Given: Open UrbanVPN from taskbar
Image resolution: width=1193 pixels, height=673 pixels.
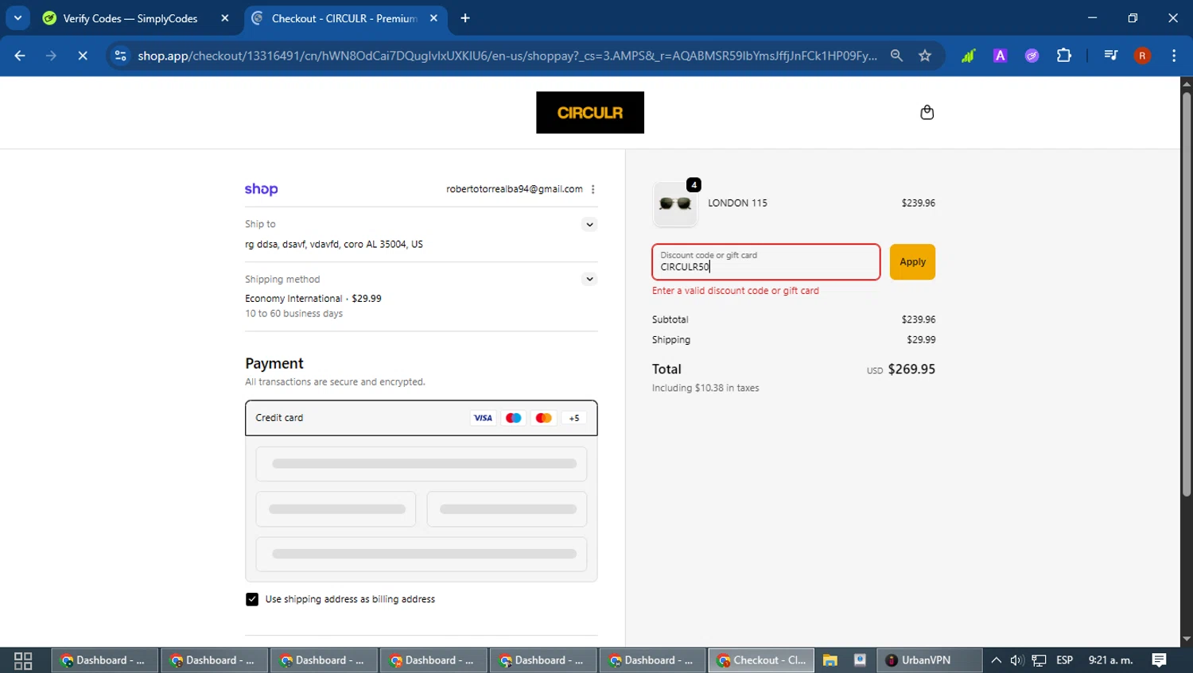Looking at the screenshot, I should [929, 660].
